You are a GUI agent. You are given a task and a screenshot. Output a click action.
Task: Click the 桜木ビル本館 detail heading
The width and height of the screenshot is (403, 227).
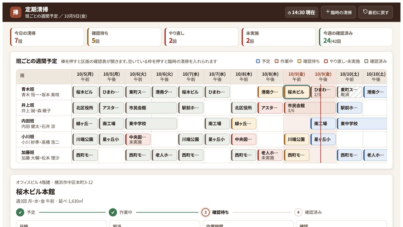point(36,192)
